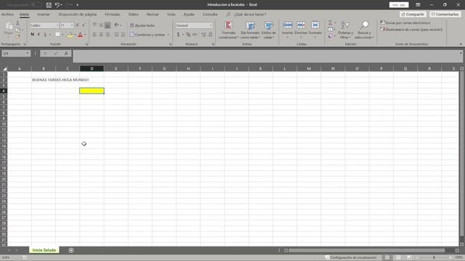
Task: Toggle underline S formatting
Action: tap(45, 35)
